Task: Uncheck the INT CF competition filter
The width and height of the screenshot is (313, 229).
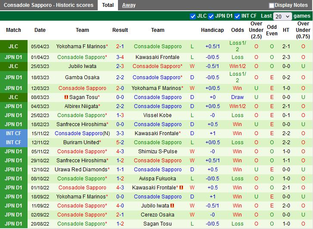Action: pos(237,16)
